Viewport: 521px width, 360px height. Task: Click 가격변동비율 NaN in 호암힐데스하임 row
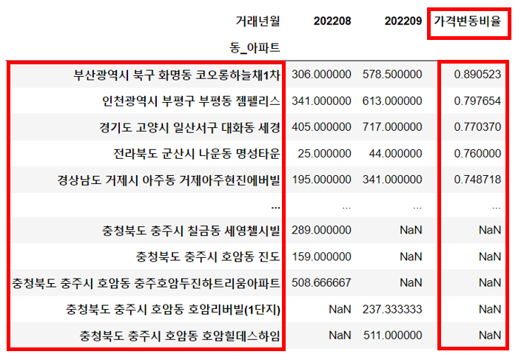[490, 336]
